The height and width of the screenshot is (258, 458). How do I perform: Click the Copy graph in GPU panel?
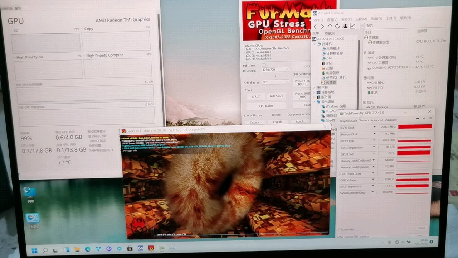coord(116,42)
